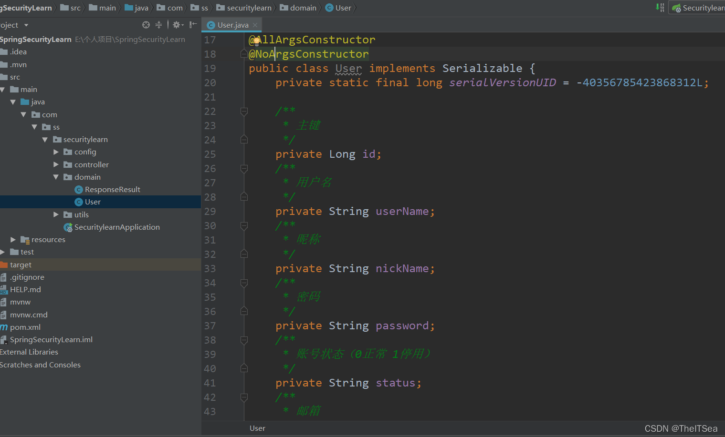Click the userName field in code

coord(402,211)
